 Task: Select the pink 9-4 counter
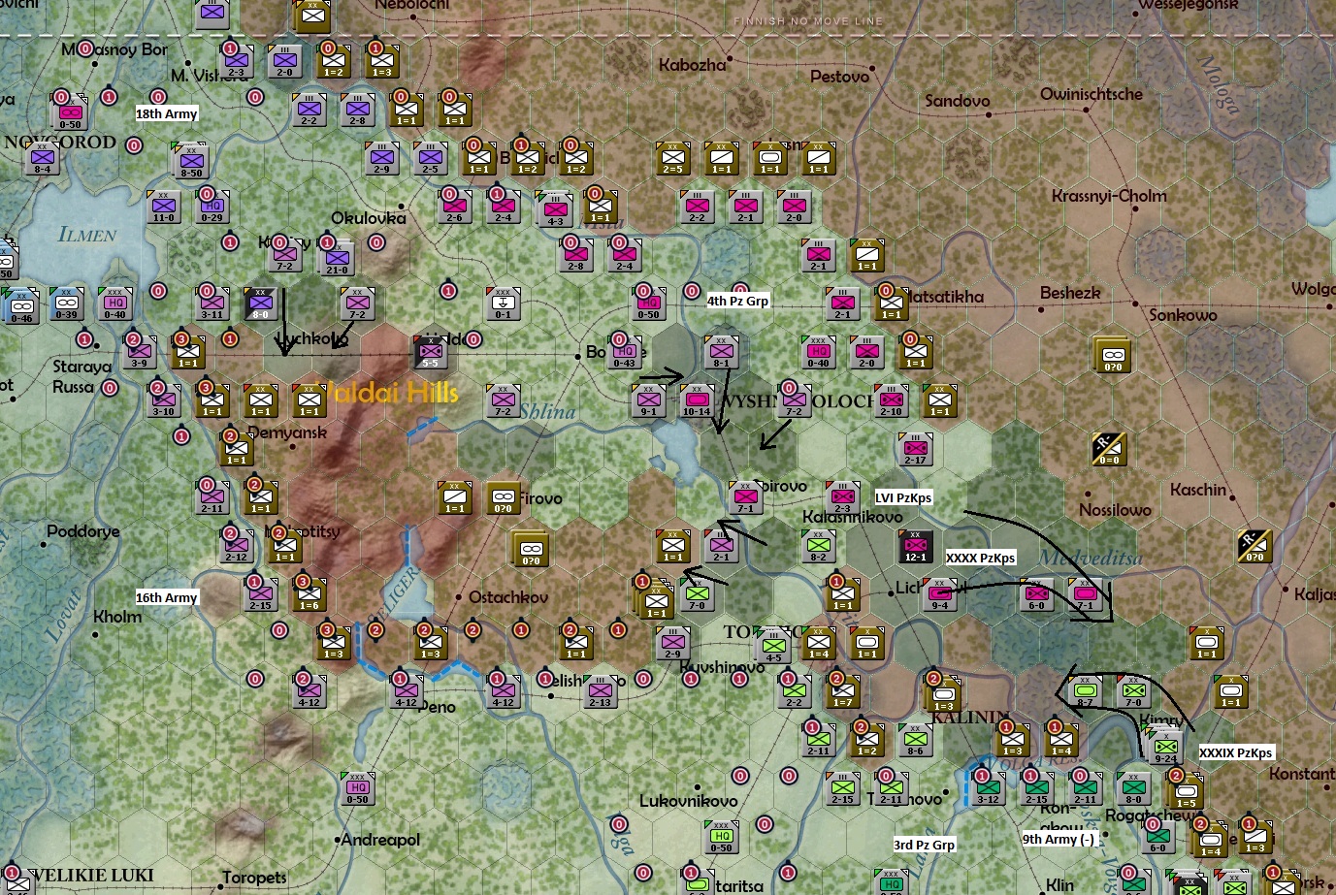pos(939,594)
